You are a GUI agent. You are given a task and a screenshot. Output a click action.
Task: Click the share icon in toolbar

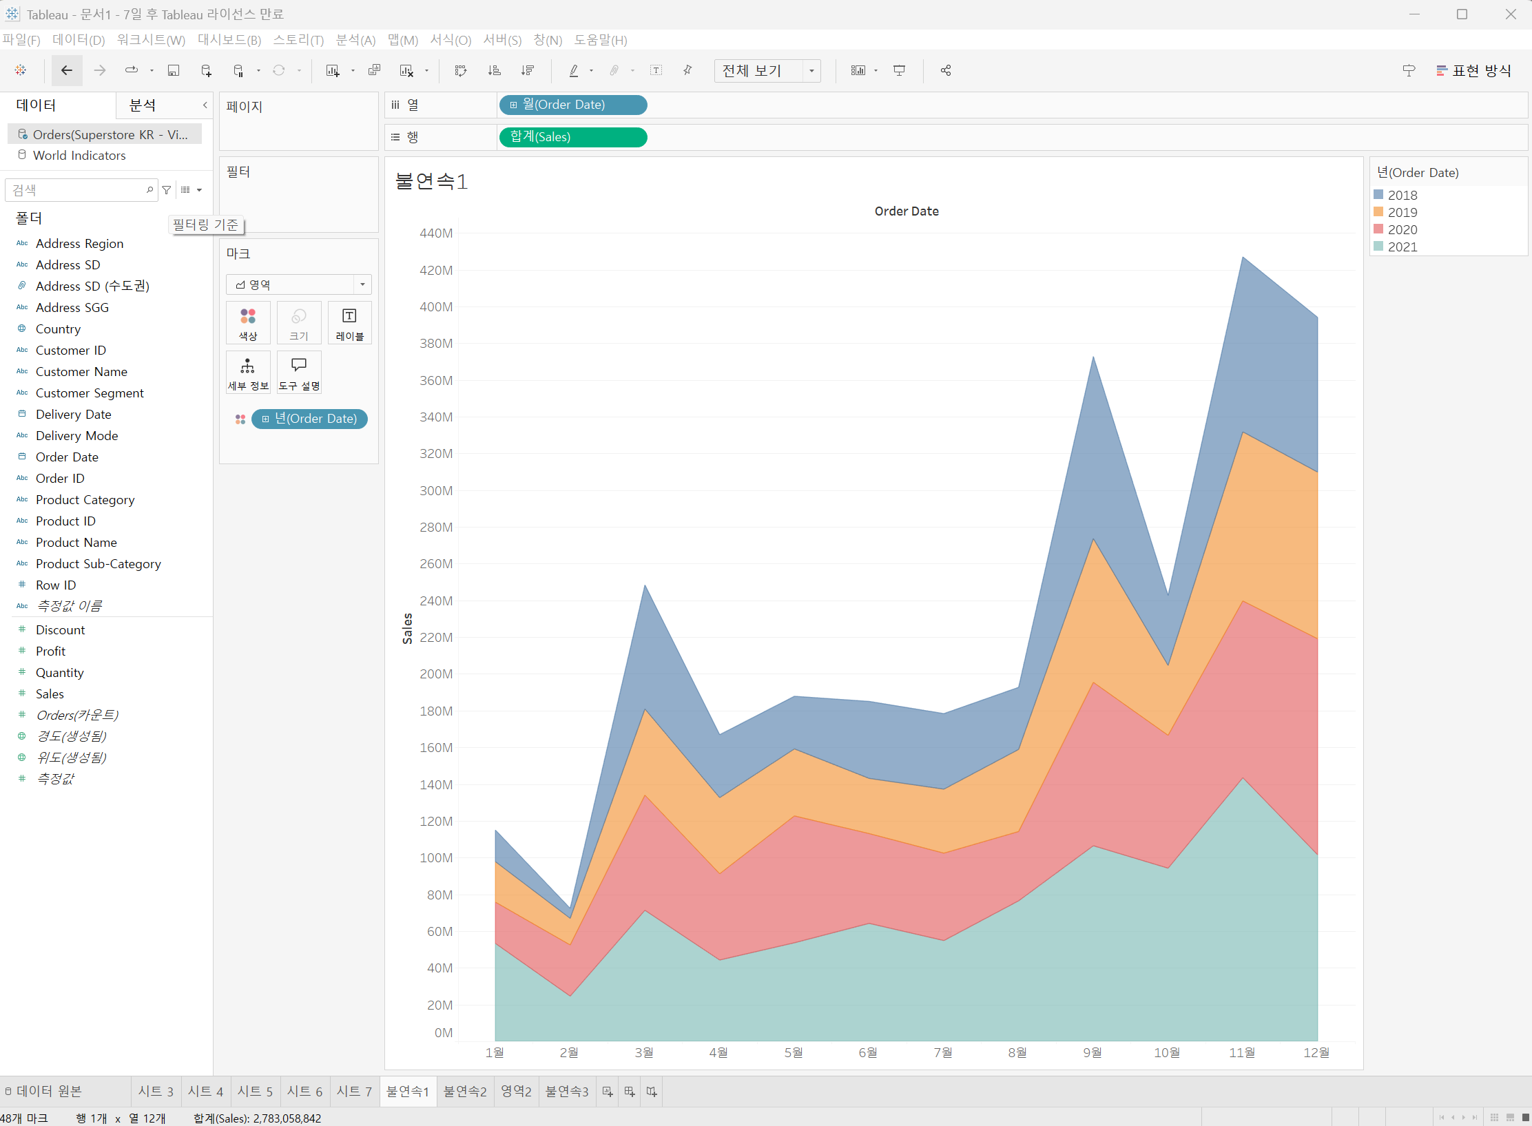[946, 70]
